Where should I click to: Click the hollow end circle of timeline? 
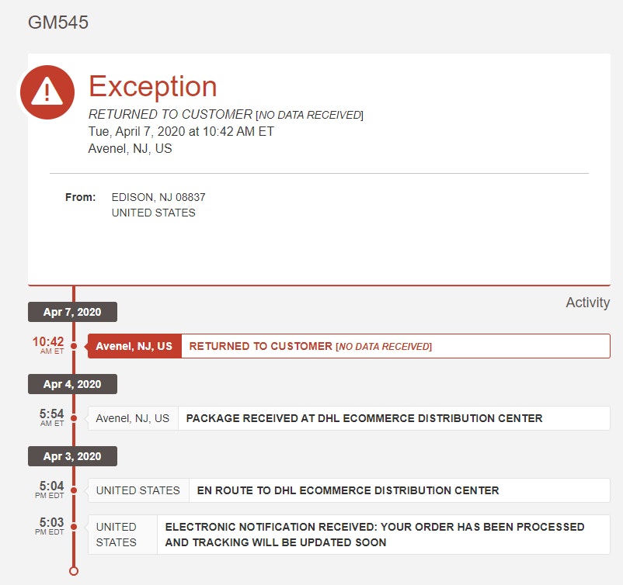pos(74,571)
